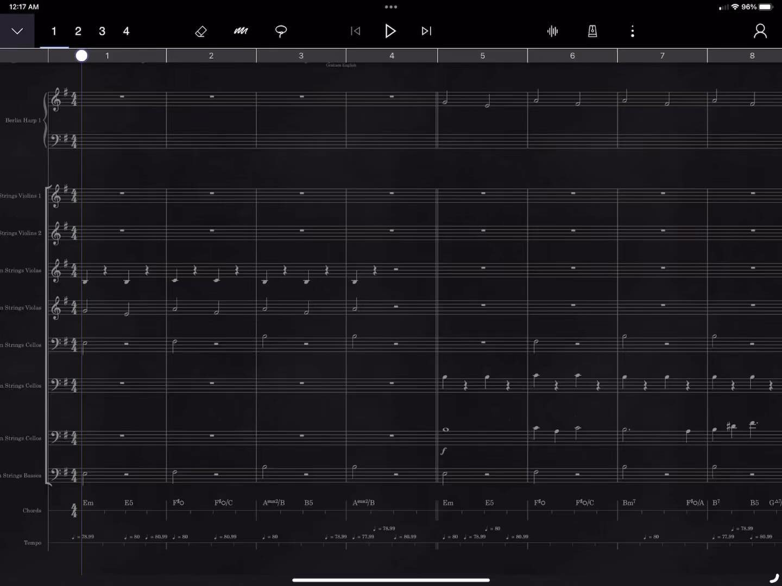Toggle the metronome
The width and height of the screenshot is (782, 586).
(592, 31)
